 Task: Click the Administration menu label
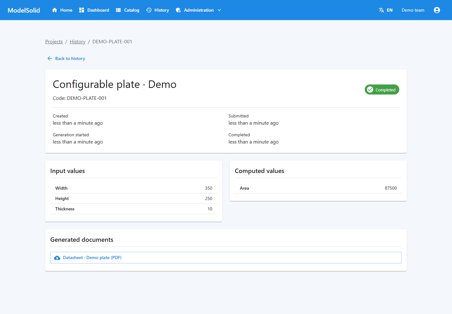click(199, 10)
